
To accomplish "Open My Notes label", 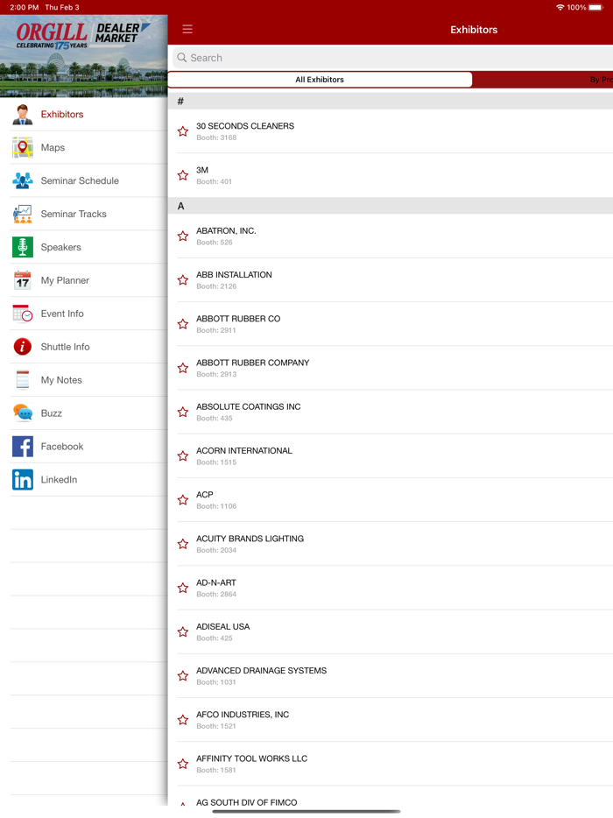I will point(61,380).
